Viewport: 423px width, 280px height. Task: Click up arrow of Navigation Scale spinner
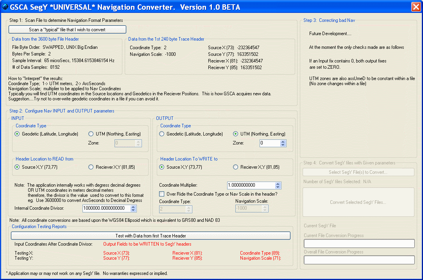click(x=265, y=207)
